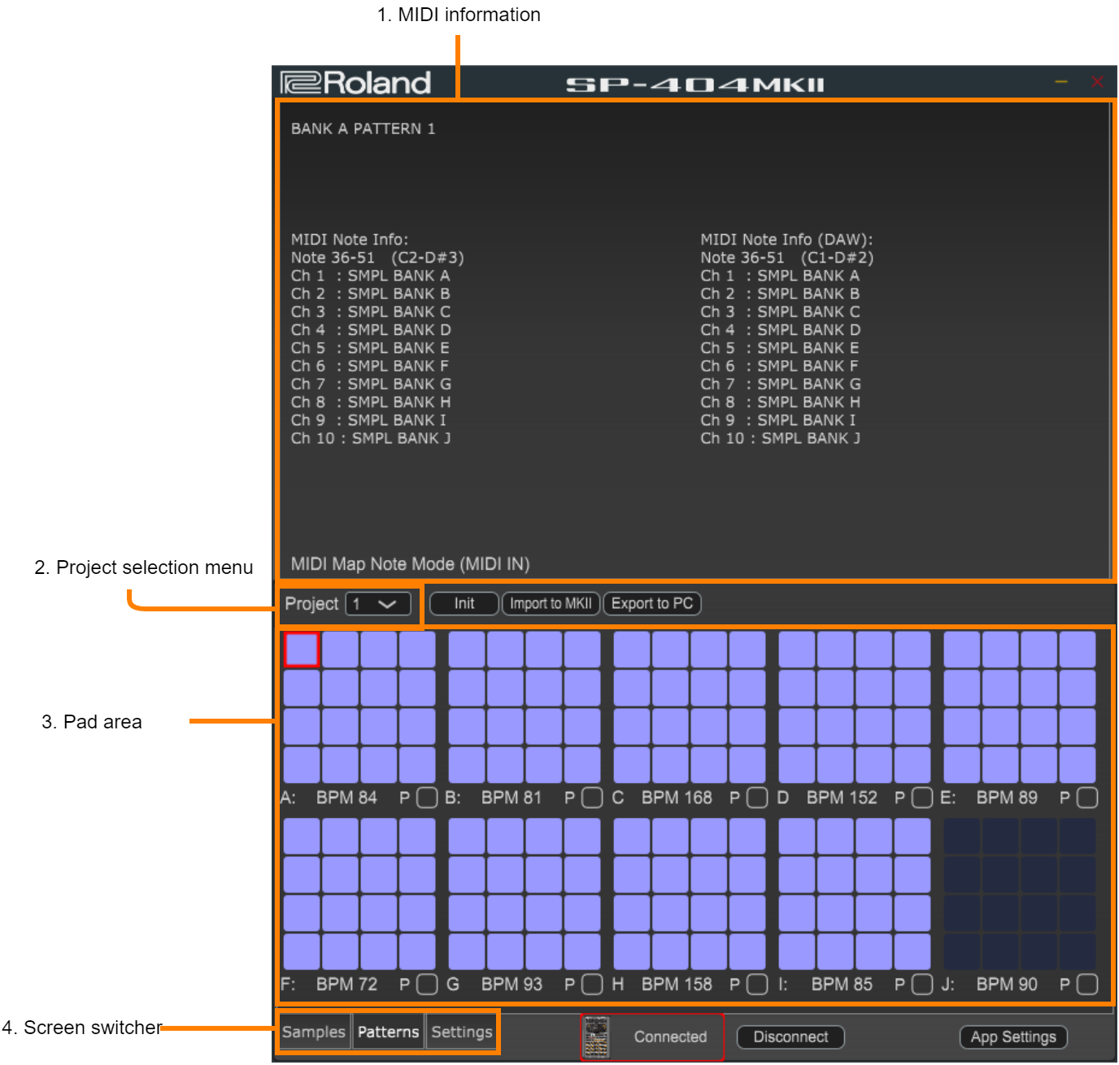
Task: Click the BPM 90 value of bank J
Action: (1007, 985)
